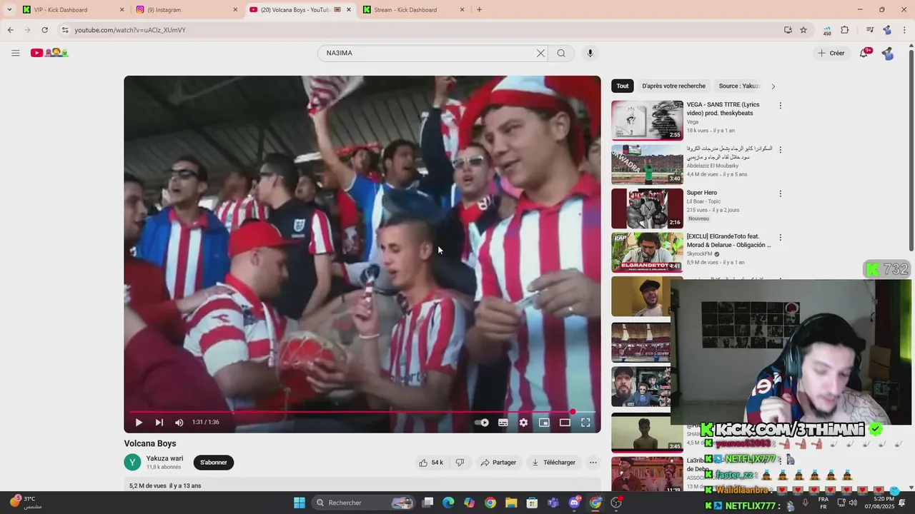
Task: Enter fullscreen video mode
Action: tap(585, 423)
